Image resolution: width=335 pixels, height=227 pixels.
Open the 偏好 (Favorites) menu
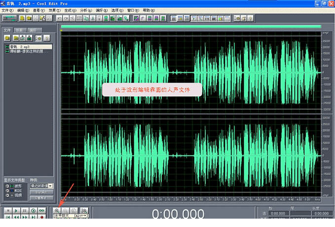coord(102,10)
